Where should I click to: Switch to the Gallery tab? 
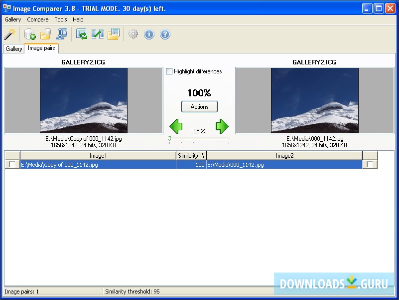pos(13,48)
